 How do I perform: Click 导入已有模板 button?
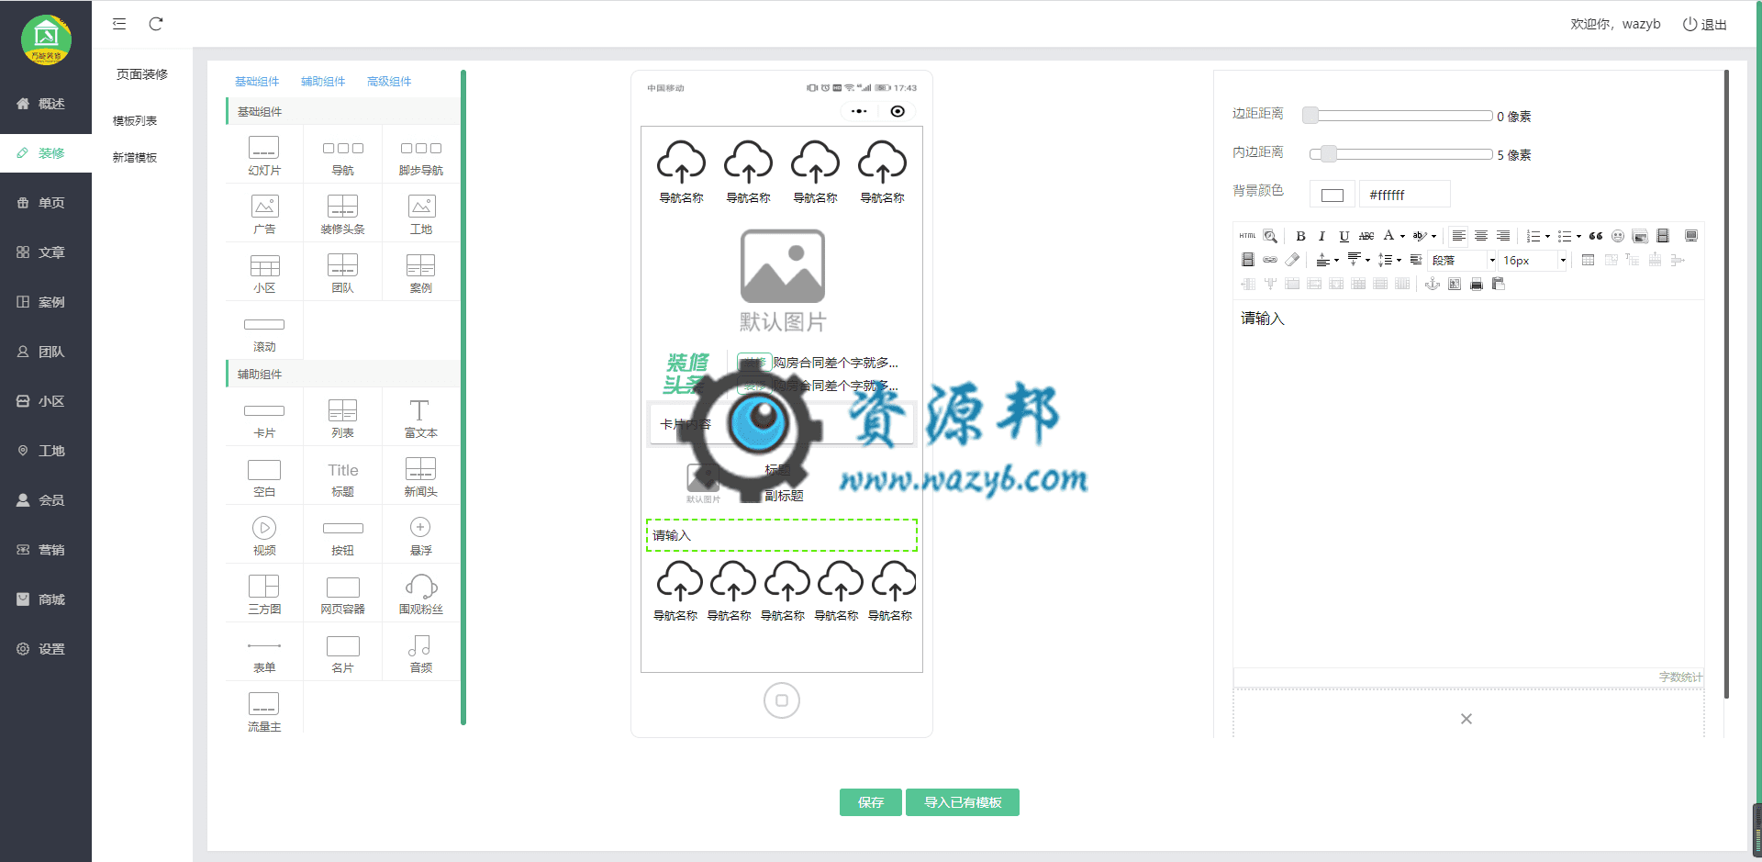pos(963,802)
